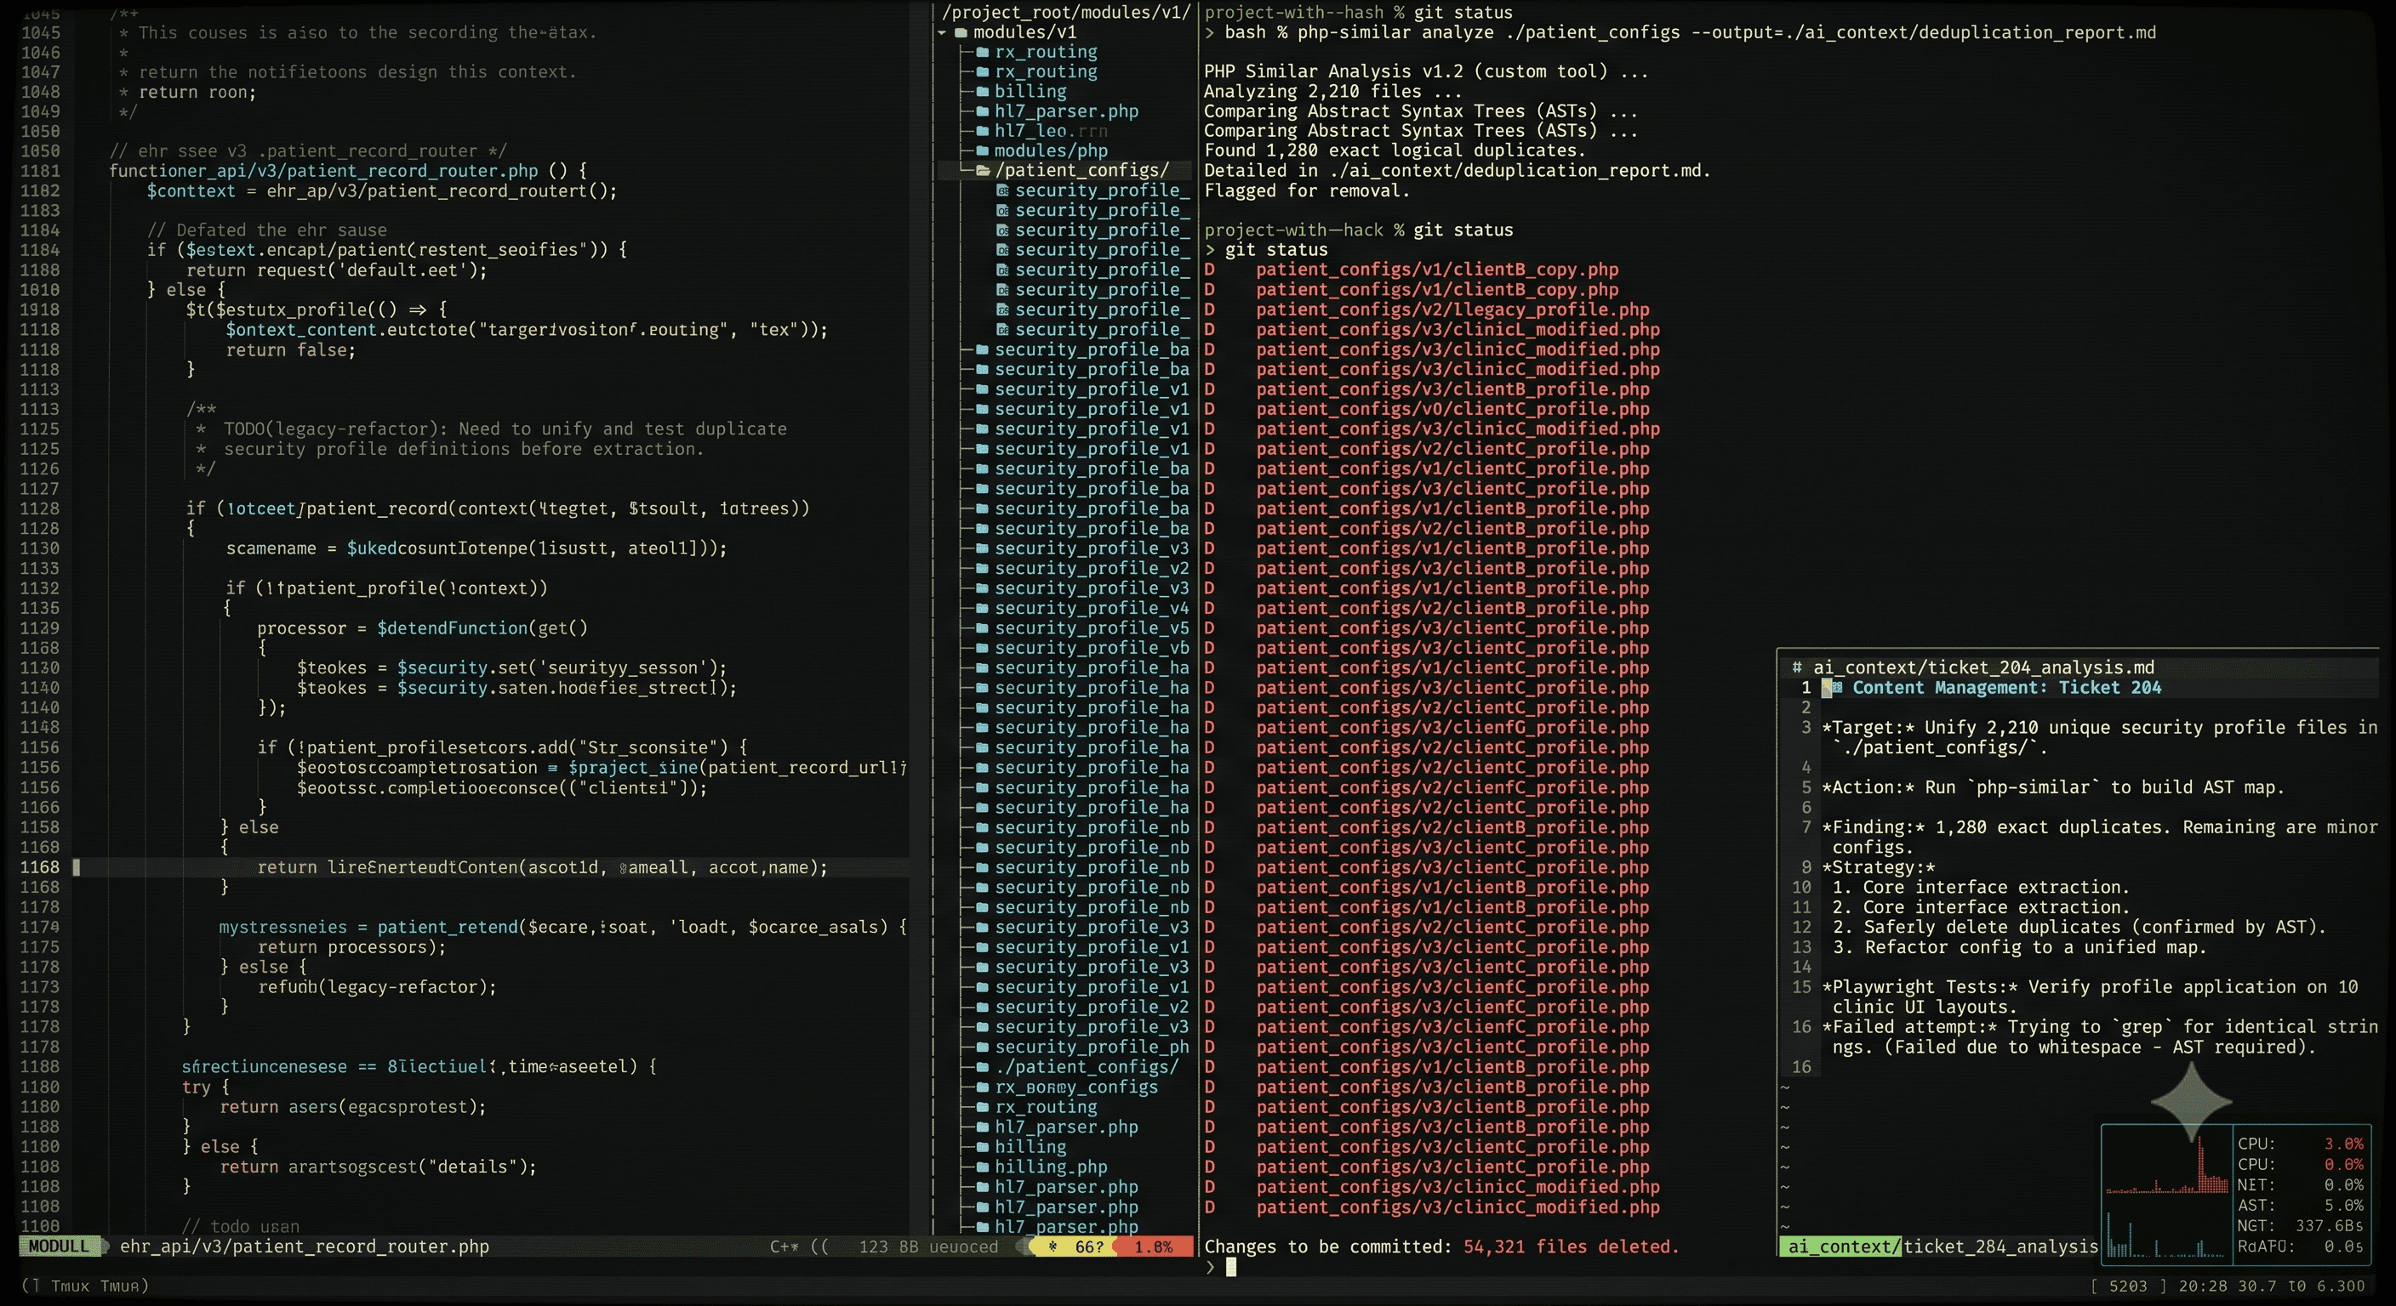The height and width of the screenshot is (1306, 2396).
Task: Click the highlighted 'return lireEnerteadtConten' editor line
Action: [x=542, y=867]
